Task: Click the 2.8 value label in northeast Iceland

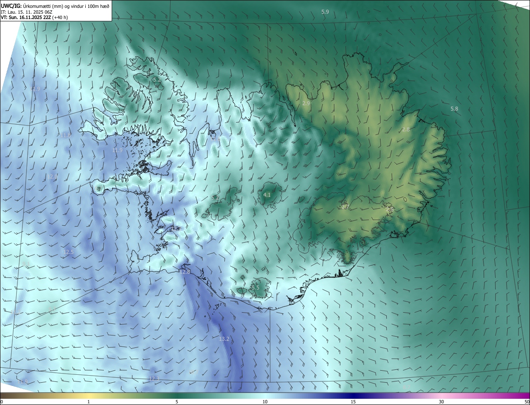Action: 406,130
